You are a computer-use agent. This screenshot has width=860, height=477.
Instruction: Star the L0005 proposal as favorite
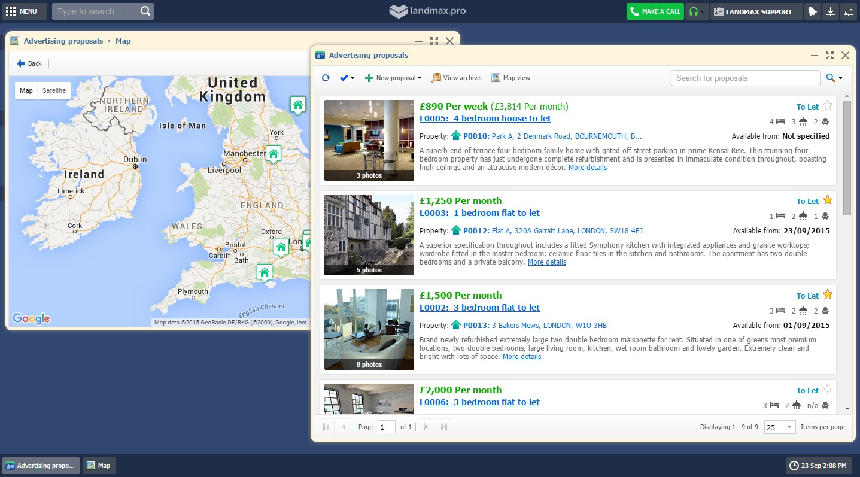tap(828, 105)
